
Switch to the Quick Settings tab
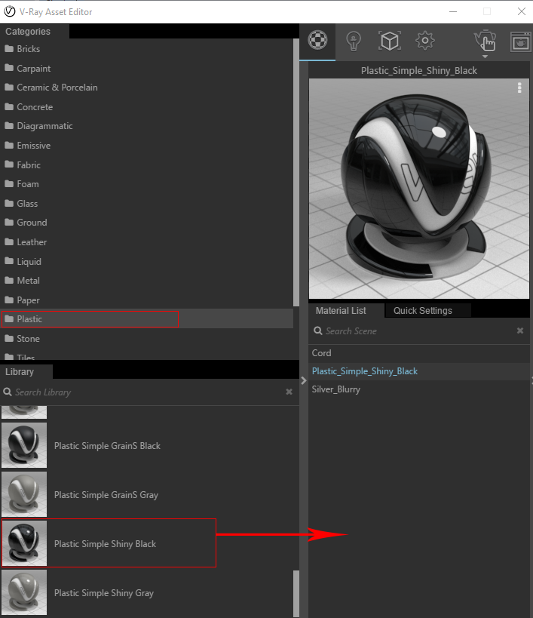(x=427, y=311)
